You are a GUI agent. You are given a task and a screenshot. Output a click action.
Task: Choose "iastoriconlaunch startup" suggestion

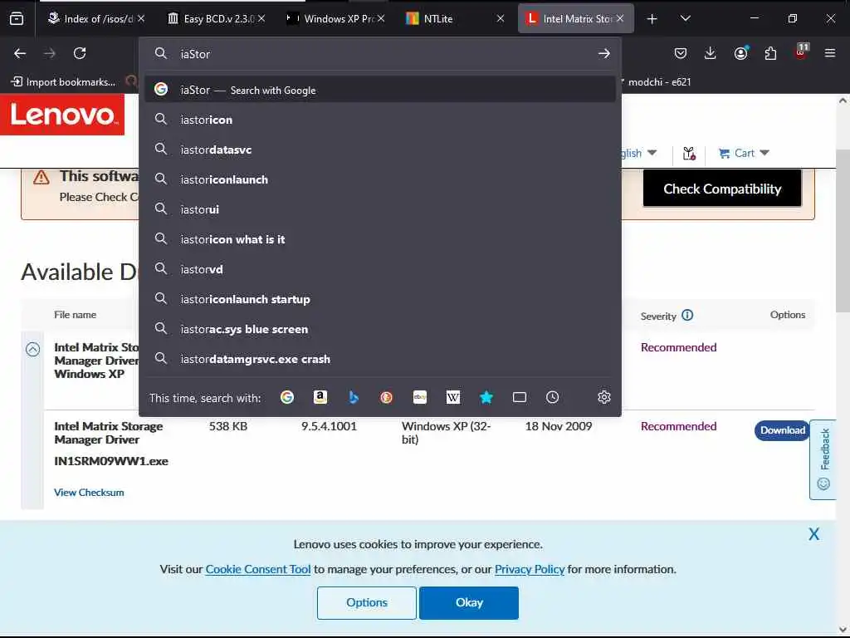pos(380,299)
